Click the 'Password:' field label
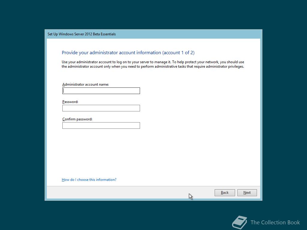Image resolution: width=307 pixels, height=230 pixels. tap(70, 102)
